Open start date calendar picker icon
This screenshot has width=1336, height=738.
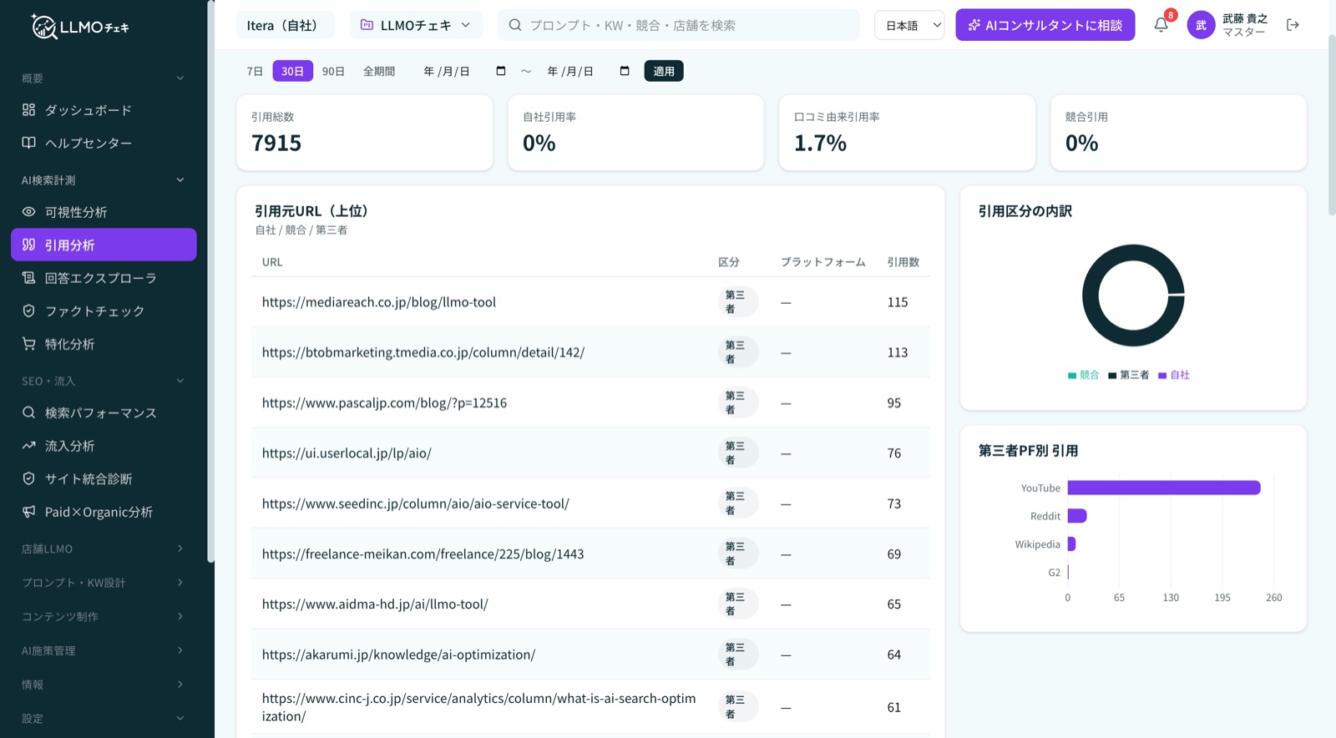tap(501, 71)
